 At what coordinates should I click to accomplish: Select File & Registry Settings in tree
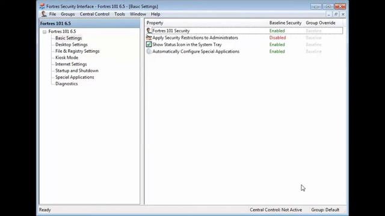click(78, 51)
